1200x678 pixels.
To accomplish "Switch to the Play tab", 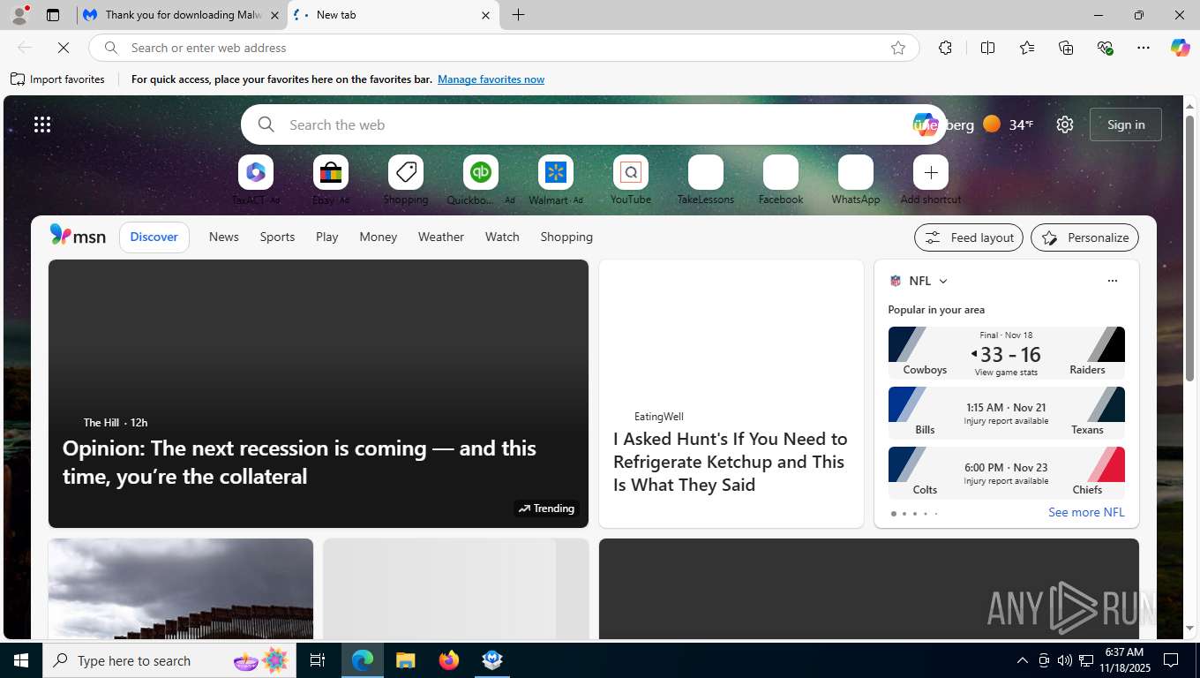I will (326, 237).
